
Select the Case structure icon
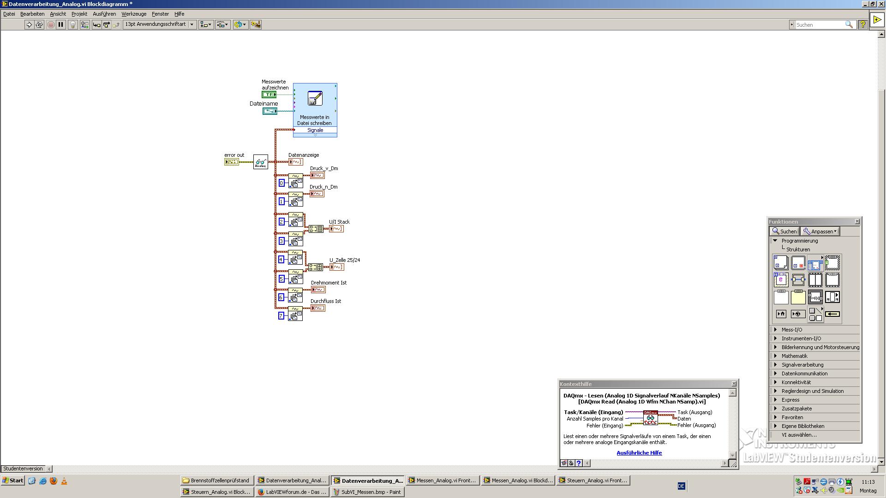[832, 263]
